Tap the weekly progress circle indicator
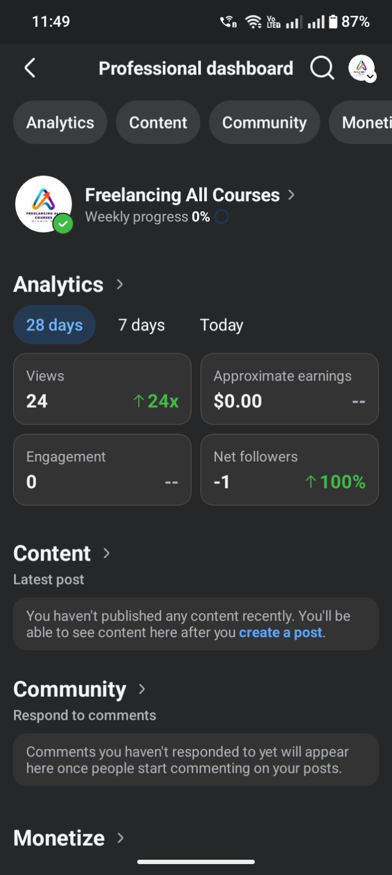The height and width of the screenshot is (875, 392). click(222, 217)
